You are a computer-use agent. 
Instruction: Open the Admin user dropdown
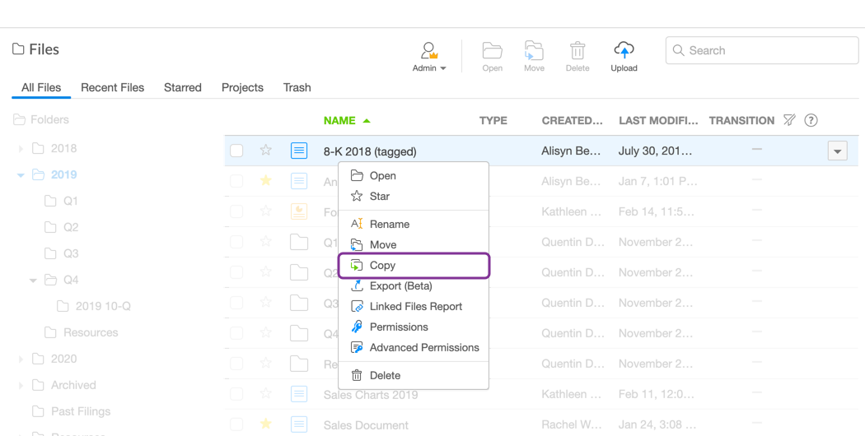point(429,57)
